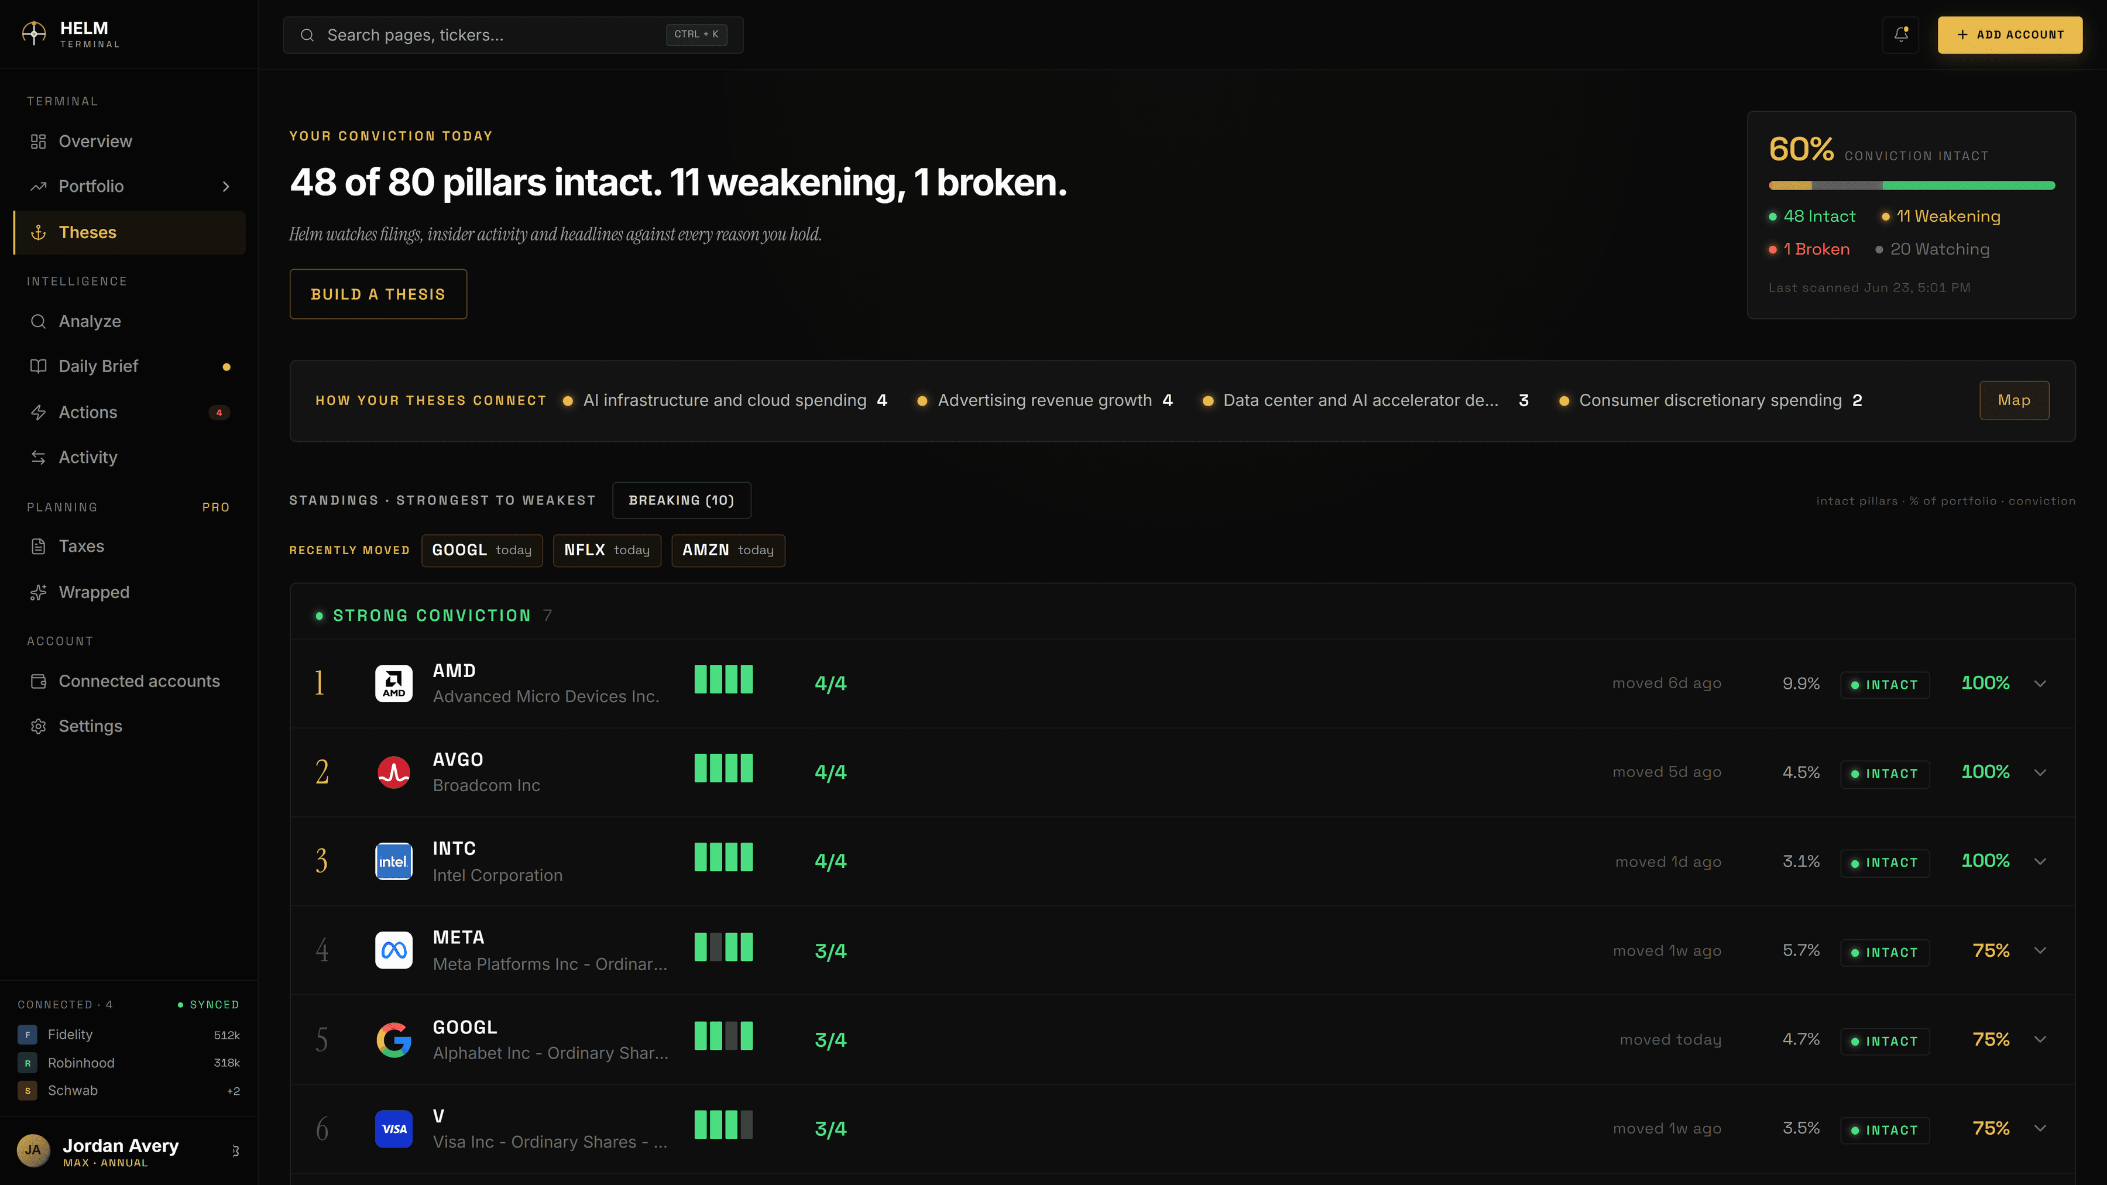Click the Overview grid icon

click(39, 142)
